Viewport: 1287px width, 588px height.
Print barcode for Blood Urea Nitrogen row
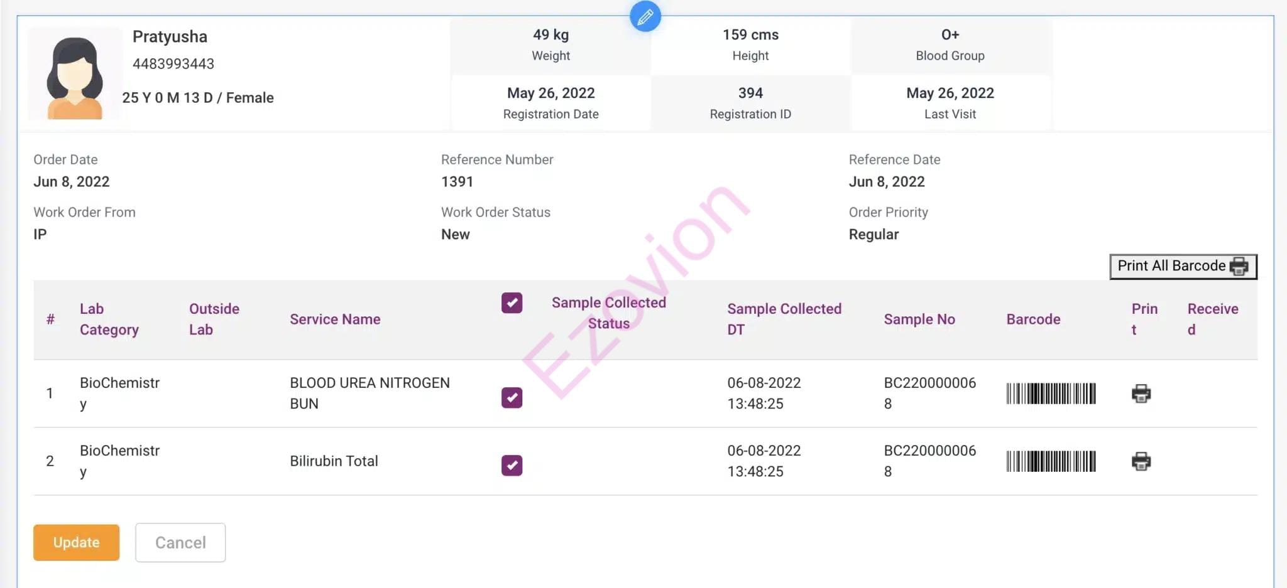click(1141, 393)
